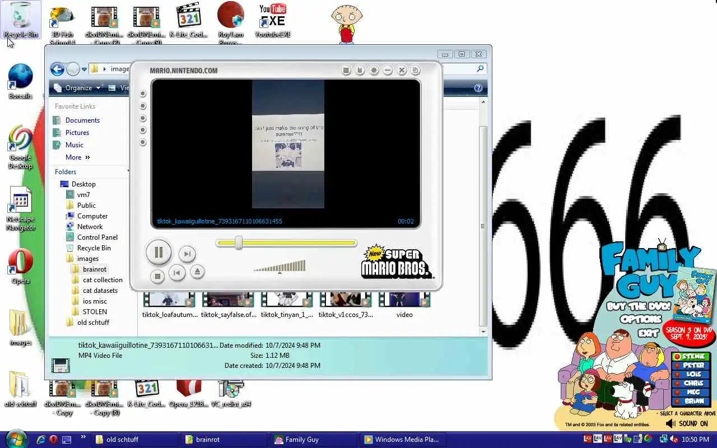
Task: Select YoutubeEXE desktop shortcut
Action: (273, 20)
